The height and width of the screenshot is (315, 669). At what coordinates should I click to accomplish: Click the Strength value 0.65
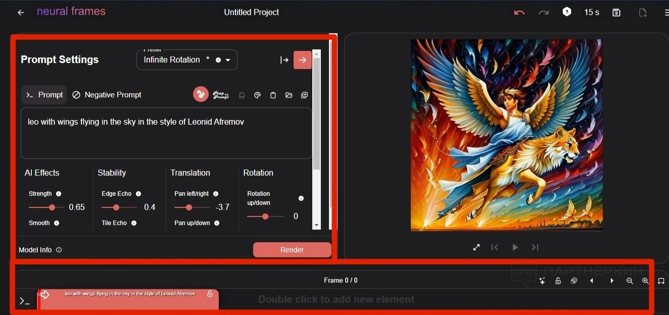(x=77, y=207)
